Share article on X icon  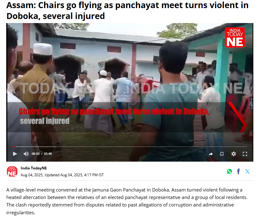point(247,171)
